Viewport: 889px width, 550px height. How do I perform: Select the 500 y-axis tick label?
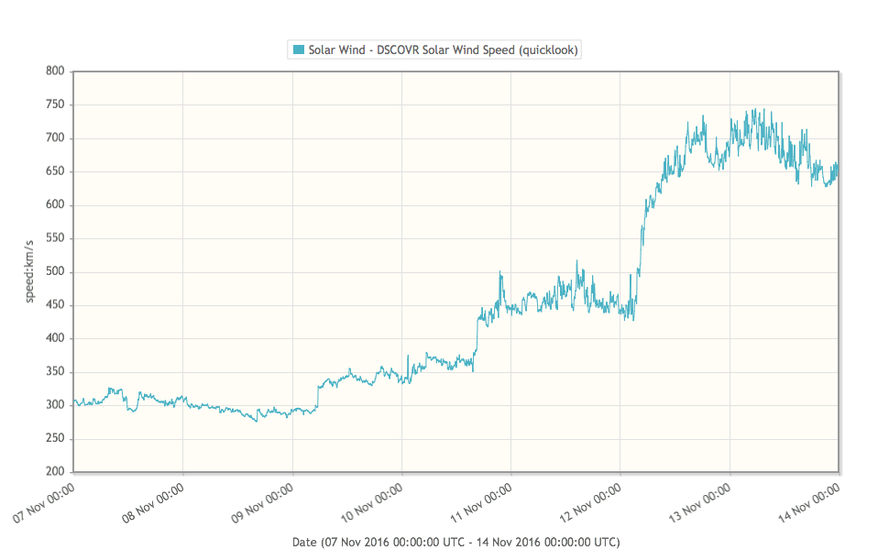point(55,272)
